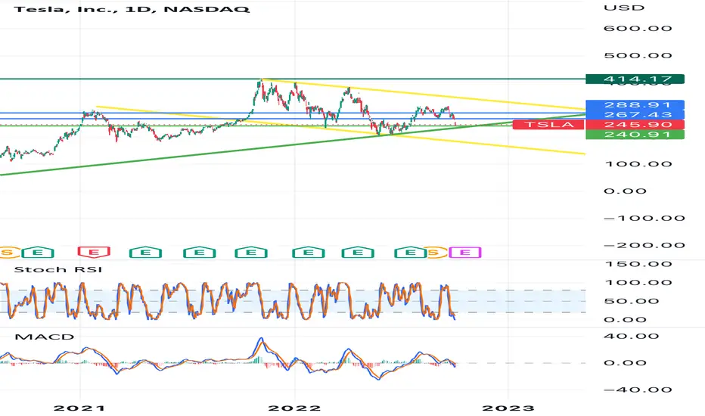Select the 288.91 blue price label
The image size is (705, 416).
(635, 105)
